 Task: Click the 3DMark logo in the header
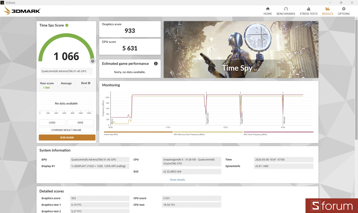[22, 11]
